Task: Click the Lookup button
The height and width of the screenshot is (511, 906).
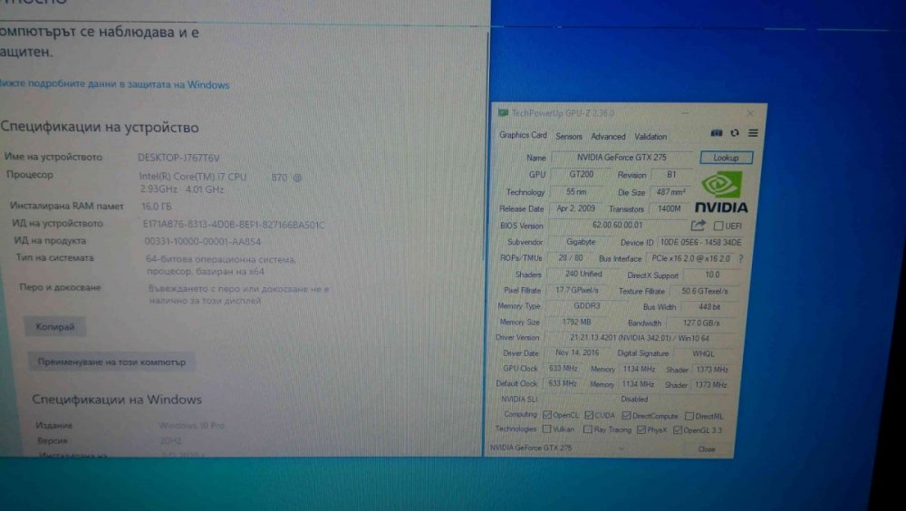Action: [x=726, y=158]
